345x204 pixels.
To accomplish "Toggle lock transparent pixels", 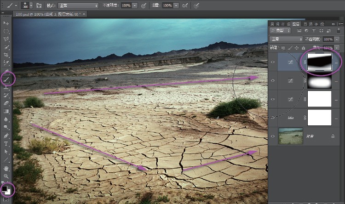I will tap(283, 48).
